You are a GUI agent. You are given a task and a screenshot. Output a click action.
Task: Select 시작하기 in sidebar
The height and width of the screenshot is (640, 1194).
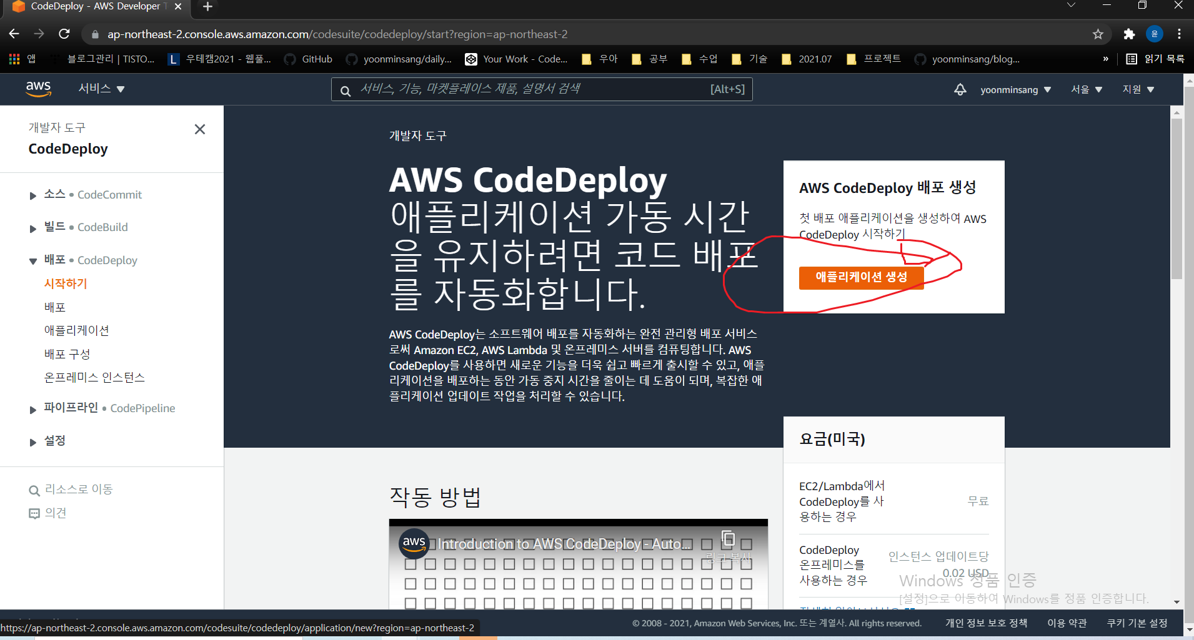pos(66,283)
